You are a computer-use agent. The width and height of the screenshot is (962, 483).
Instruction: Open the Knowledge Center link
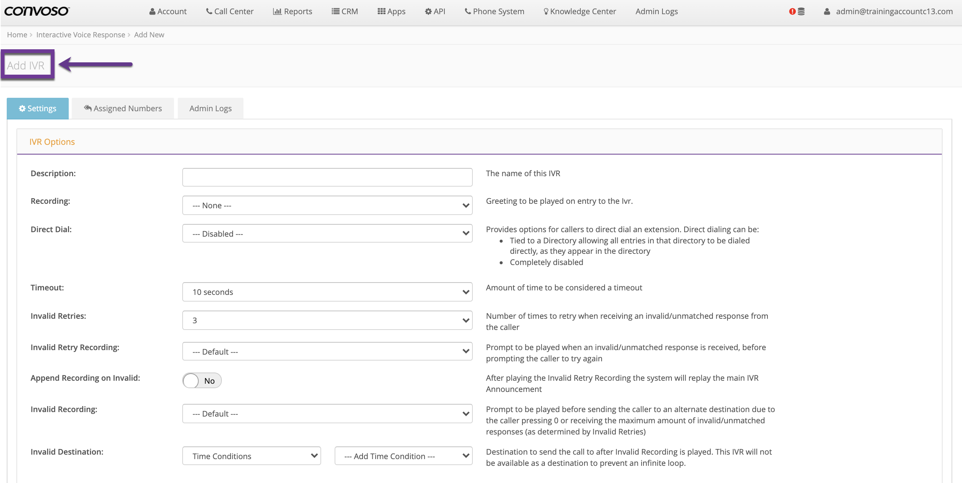click(x=580, y=12)
